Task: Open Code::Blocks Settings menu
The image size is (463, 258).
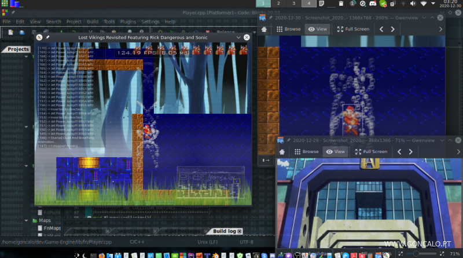Action: pyautogui.click(x=150, y=21)
